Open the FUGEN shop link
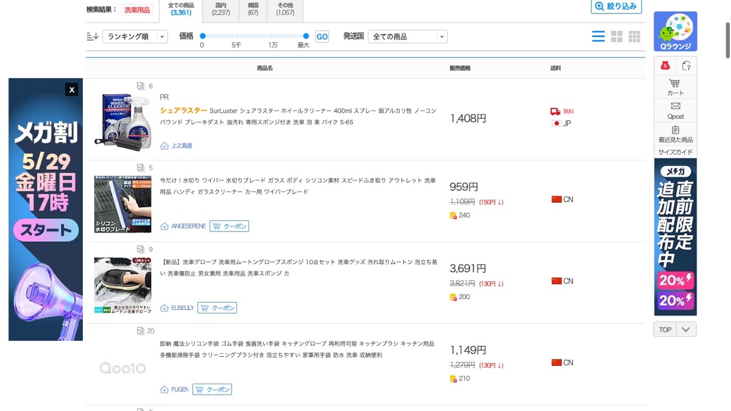 click(x=180, y=389)
